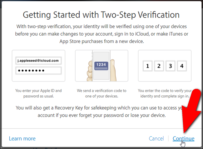Click the "We send a verification code" caption
Image resolution: width=203 pixels, height=149 pixels.
101,94
